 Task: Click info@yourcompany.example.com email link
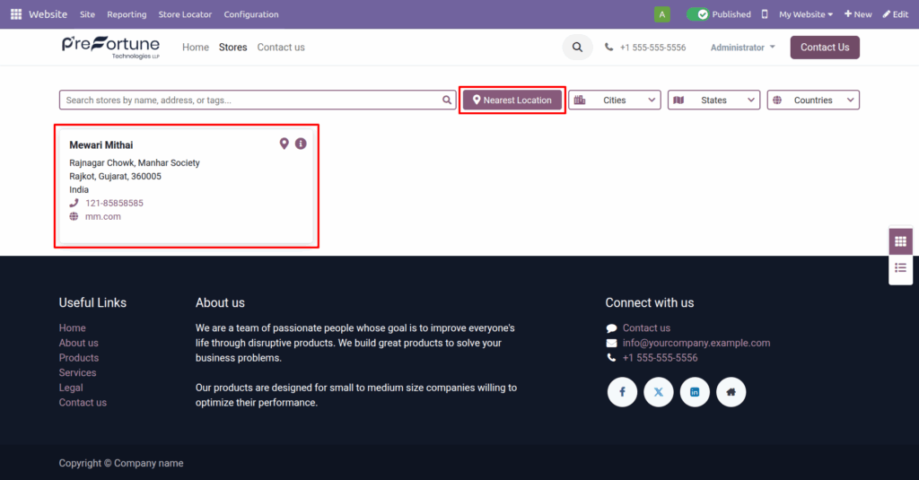click(x=696, y=343)
